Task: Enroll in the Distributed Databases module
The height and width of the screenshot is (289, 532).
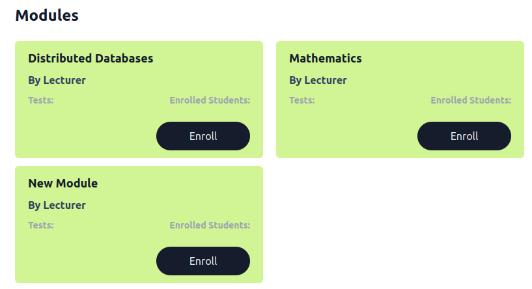Action: point(203,136)
